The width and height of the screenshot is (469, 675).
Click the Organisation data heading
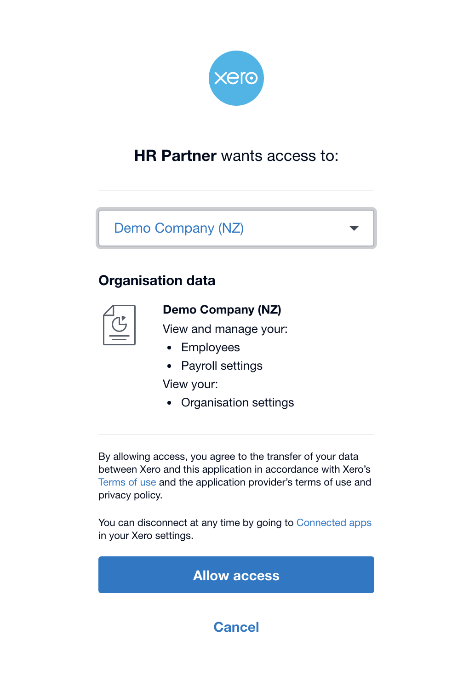point(157,280)
